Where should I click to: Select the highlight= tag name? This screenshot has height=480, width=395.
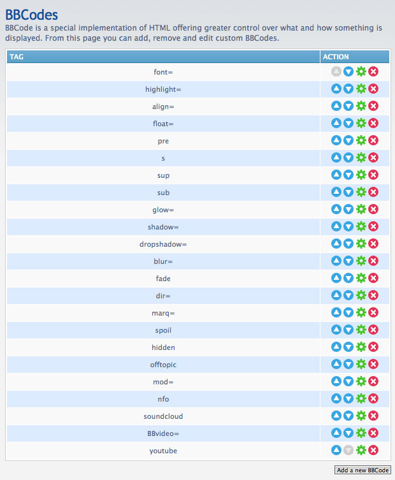(x=163, y=89)
